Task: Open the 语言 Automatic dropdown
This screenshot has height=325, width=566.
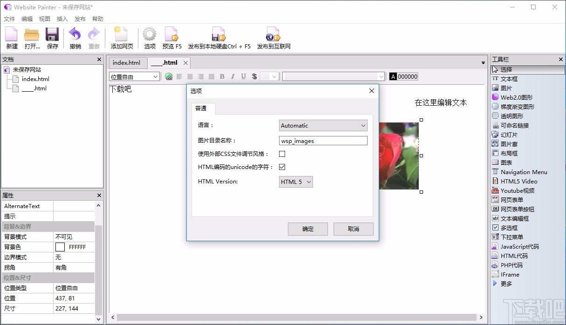Action: (x=323, y=125)
